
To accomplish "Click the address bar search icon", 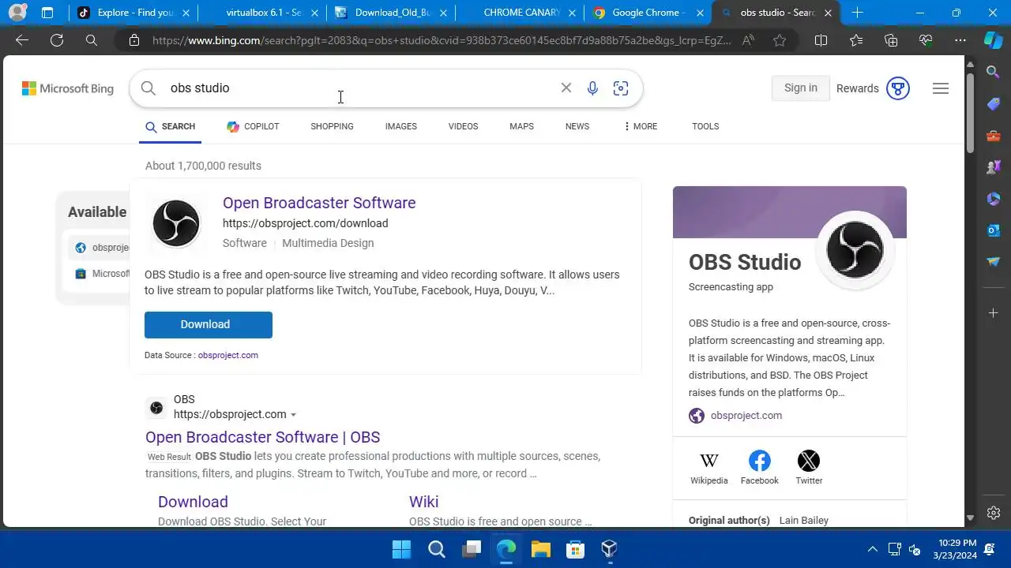I will 92,40.
